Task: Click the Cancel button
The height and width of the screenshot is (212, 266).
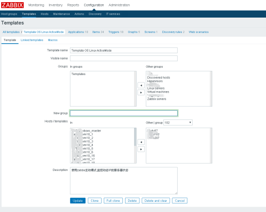Action: (x=180, y=201)
